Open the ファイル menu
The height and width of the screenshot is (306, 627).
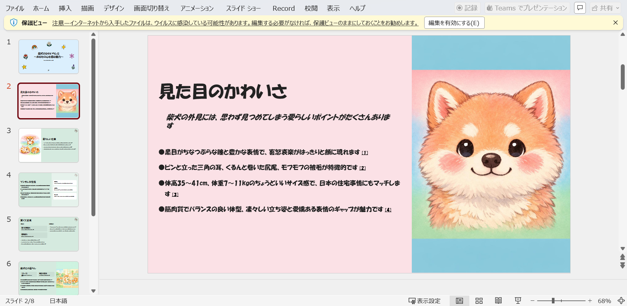pyautogui.click(x=15, y=8)
